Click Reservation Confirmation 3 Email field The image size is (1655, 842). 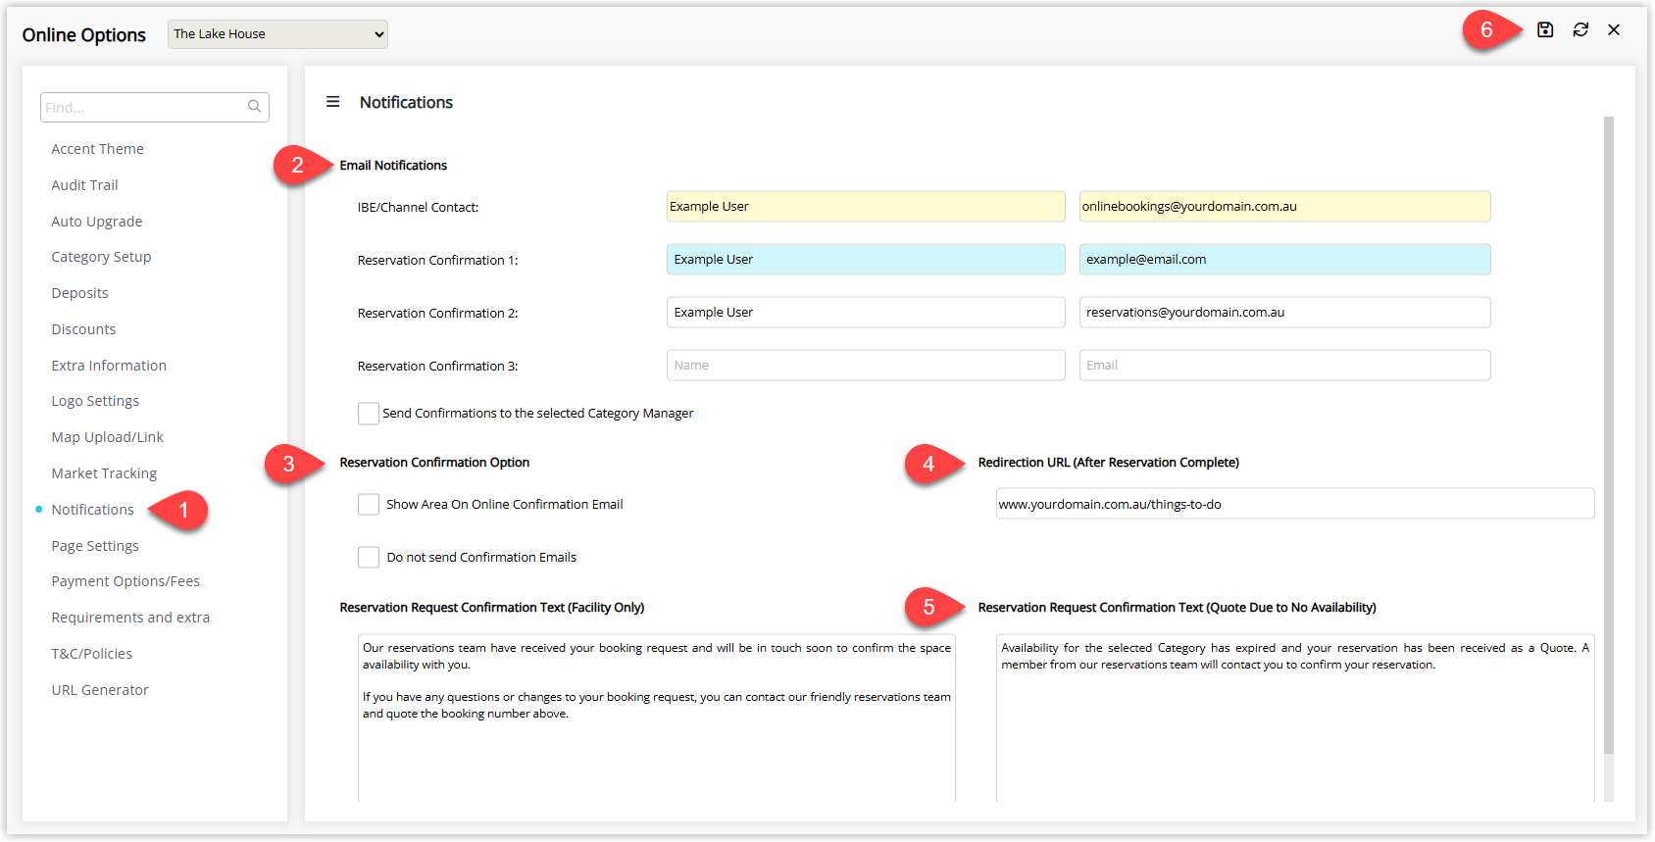point(1285,366)
